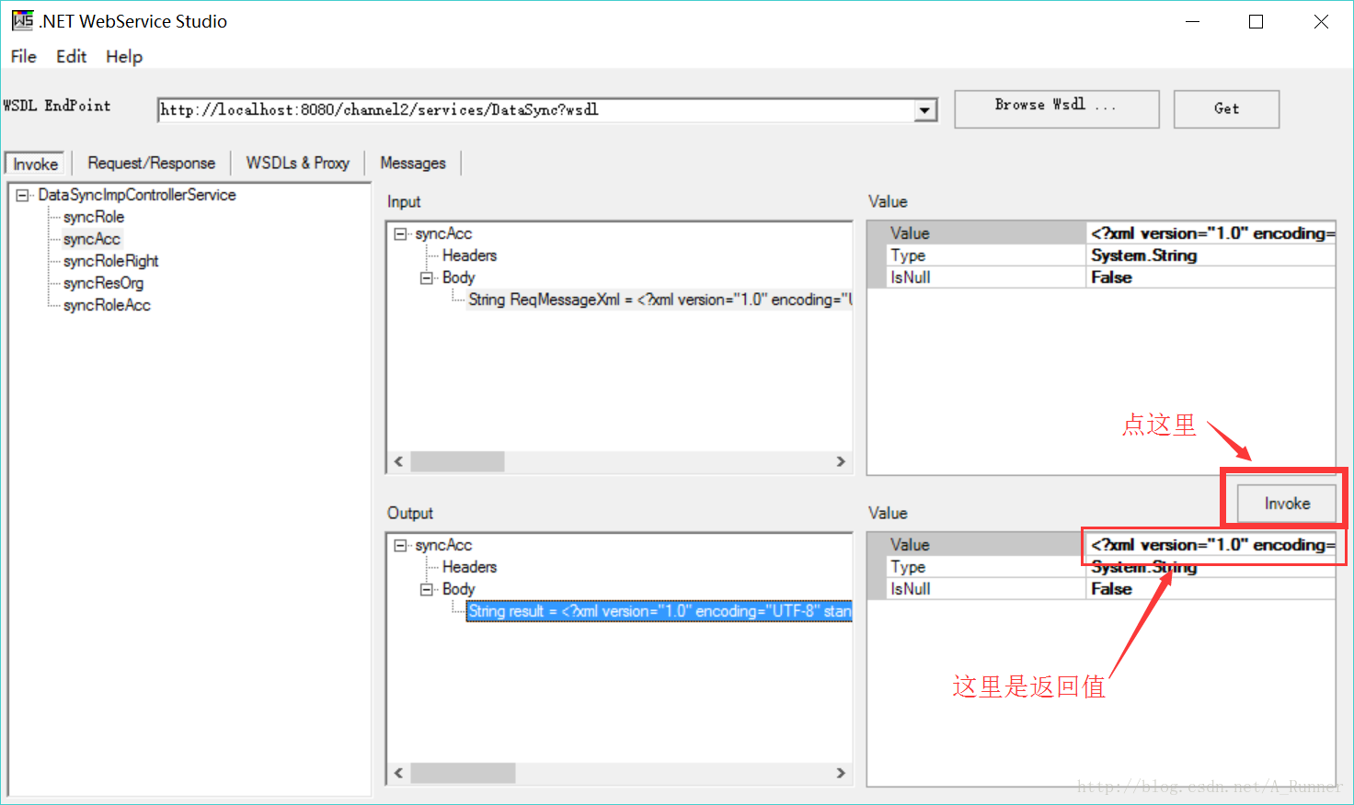1354x805 pixels.
Task: Click the WebService Studio app icon in title bar
Action: 22,20
